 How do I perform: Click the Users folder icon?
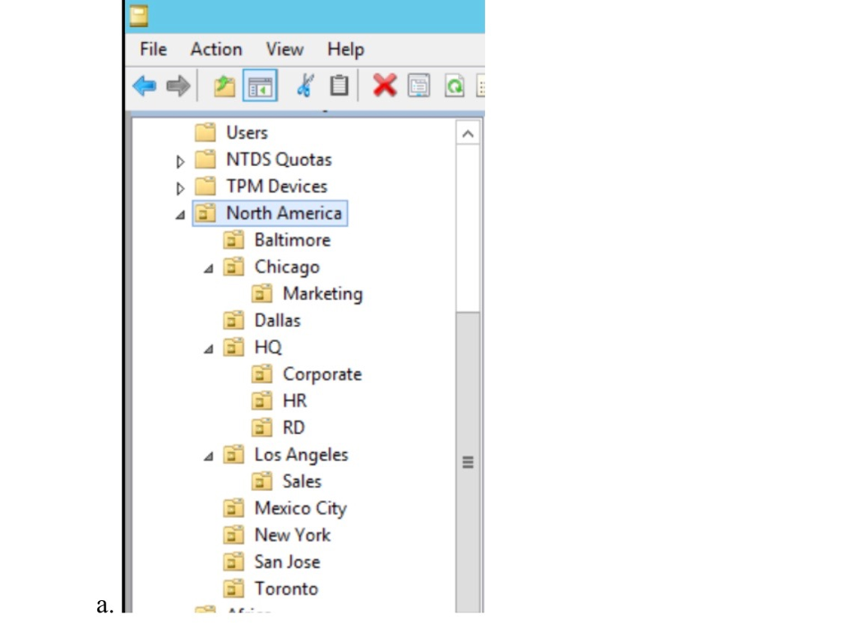pos(205,132)
